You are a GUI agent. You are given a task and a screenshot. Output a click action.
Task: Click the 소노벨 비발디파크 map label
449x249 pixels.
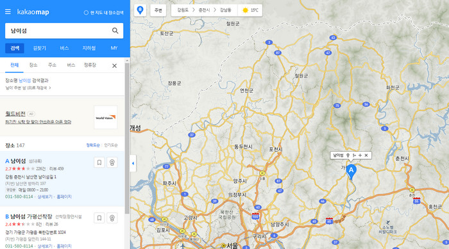point(387,230)
